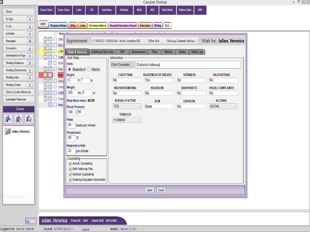
Task: Open the Alcohol dropdown showing SOCIAL
Action: (223, 106)
